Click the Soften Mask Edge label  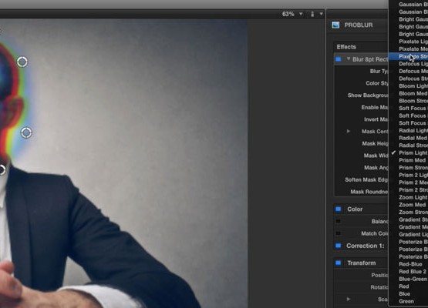(366, 179)
